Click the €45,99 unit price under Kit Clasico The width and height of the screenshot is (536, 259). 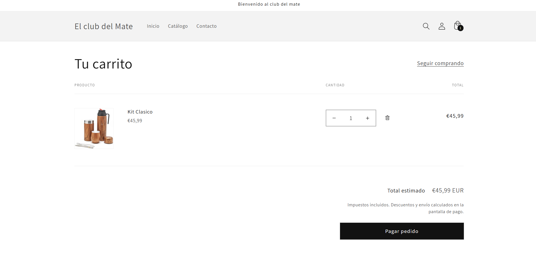135,121
